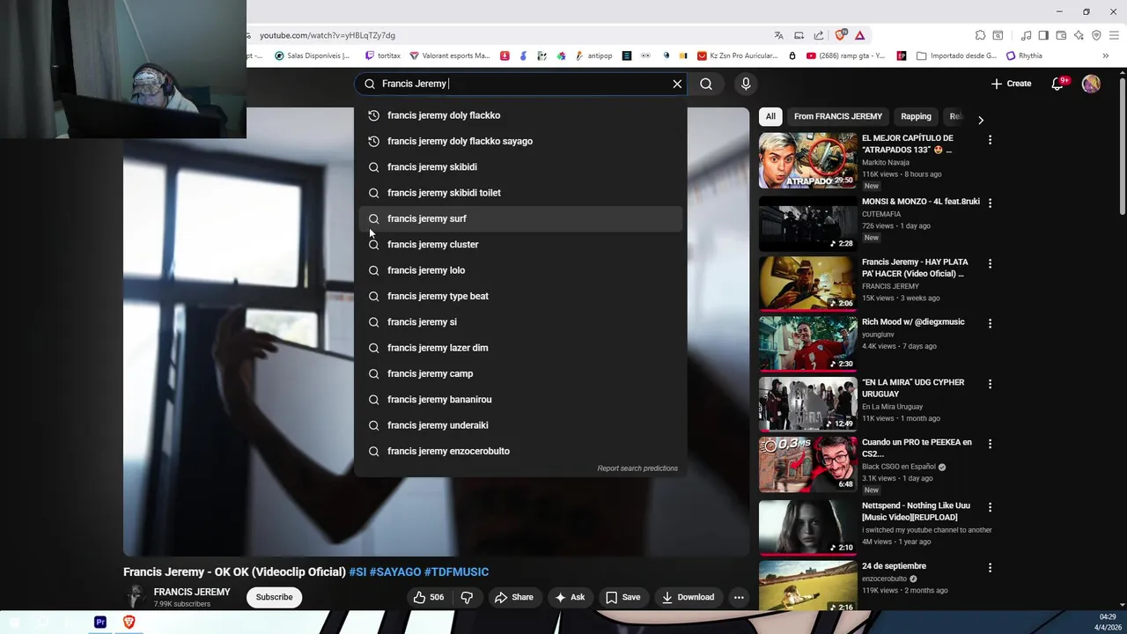Click the browser translate page icon
Screen dimensions: 1127x634
pos(778,35)
